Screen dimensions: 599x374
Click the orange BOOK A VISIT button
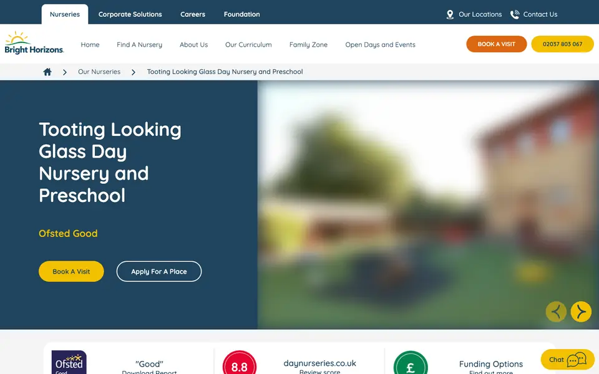[x=496, y=44]
